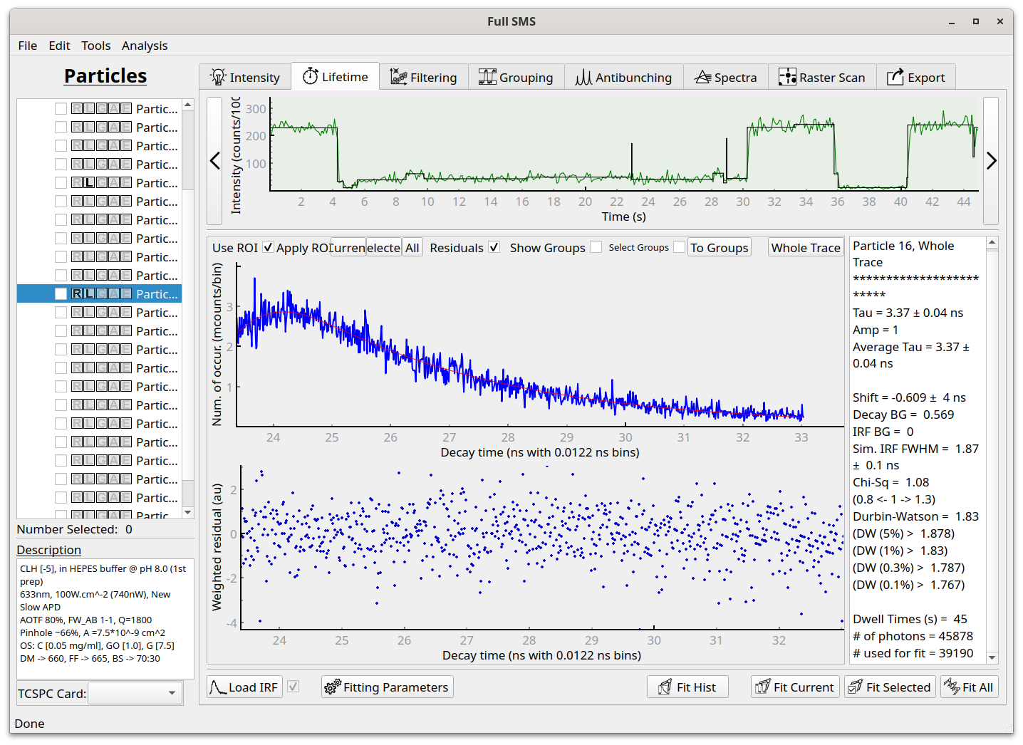The width and height of the screenshot is (1023, 745).
Task: Enable the Show Groups checkbox
Action: coord(596,247)
